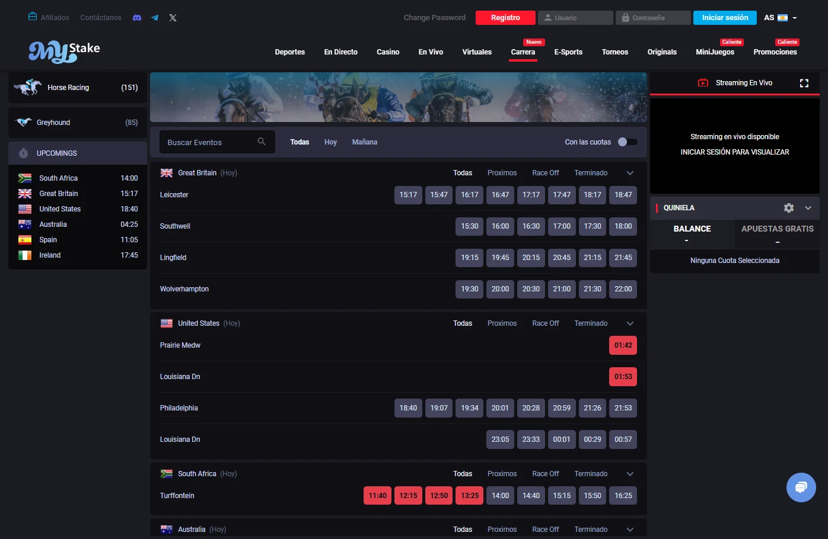The height and width of the screenshot is (539, 828).
Task: Click Australia flag in Upcomings
Action: click(25, 224)
